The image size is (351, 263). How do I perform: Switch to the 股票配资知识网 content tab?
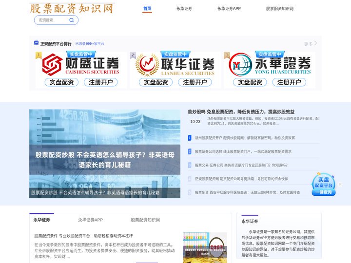[x=145, y=220]
